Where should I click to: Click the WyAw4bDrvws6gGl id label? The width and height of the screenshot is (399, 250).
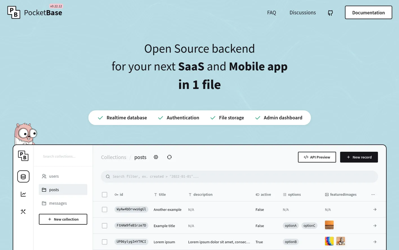tap(131, 209)
